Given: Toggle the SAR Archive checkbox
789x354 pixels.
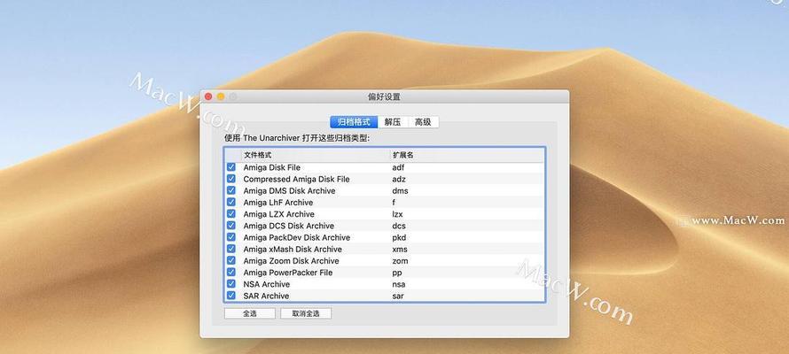Looking at the screenshot, I should 231,296.
